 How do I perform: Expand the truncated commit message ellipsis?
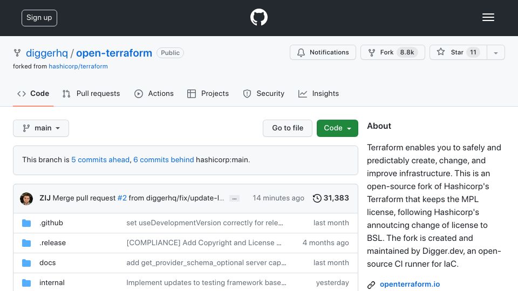pyautogui.click(x=234, y=198)
